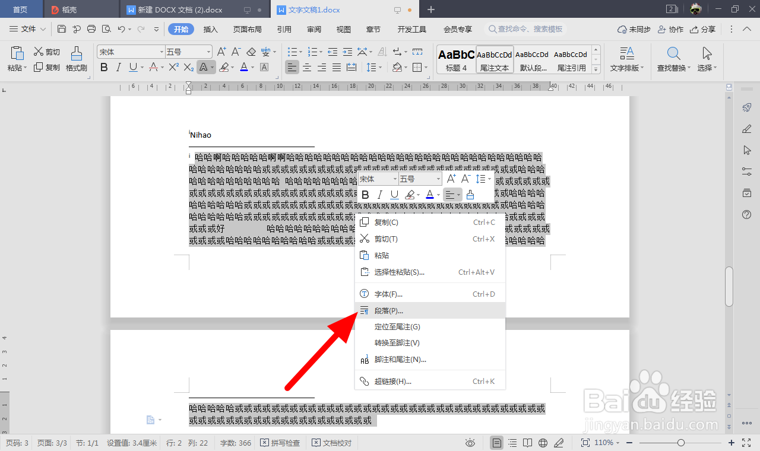Open the 110% zoom level dropdown
Viewport: 760px width, 451px height.
coord(607,443)
